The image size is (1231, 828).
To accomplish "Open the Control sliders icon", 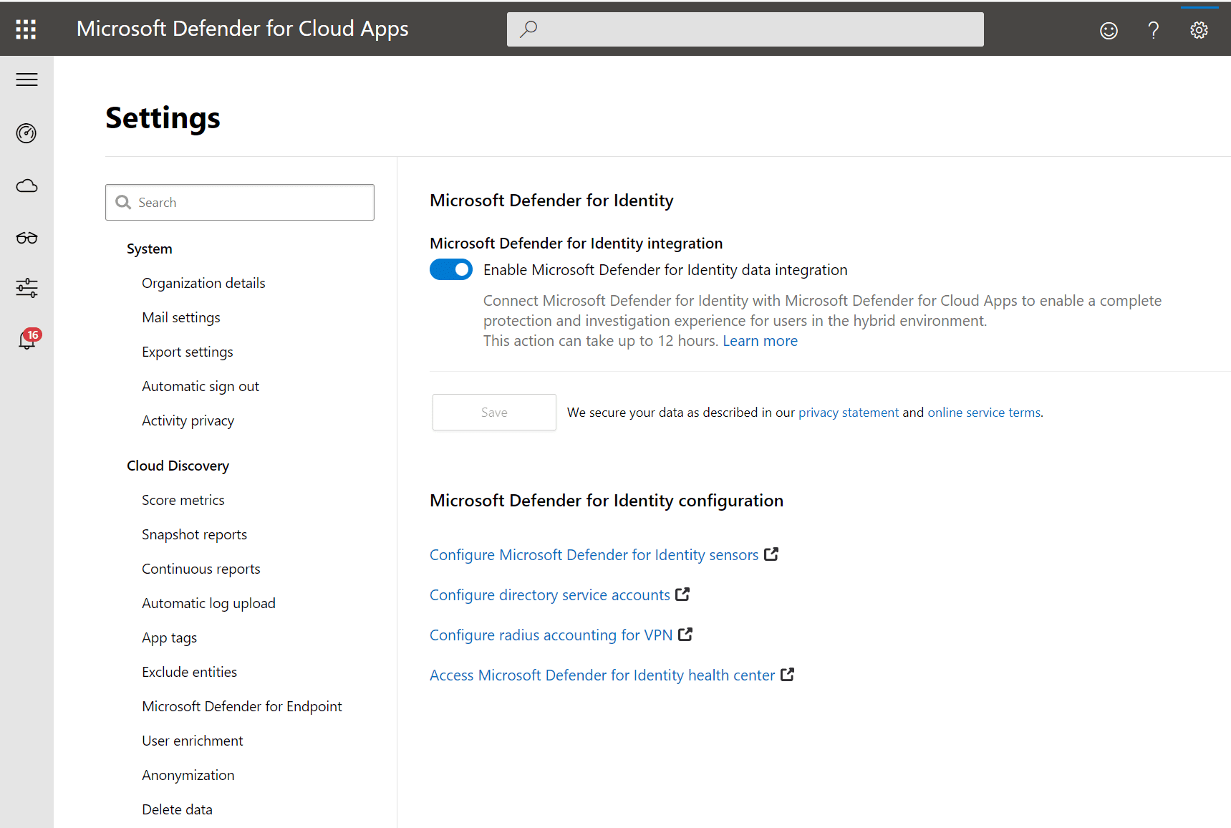I will click(26, 288).
